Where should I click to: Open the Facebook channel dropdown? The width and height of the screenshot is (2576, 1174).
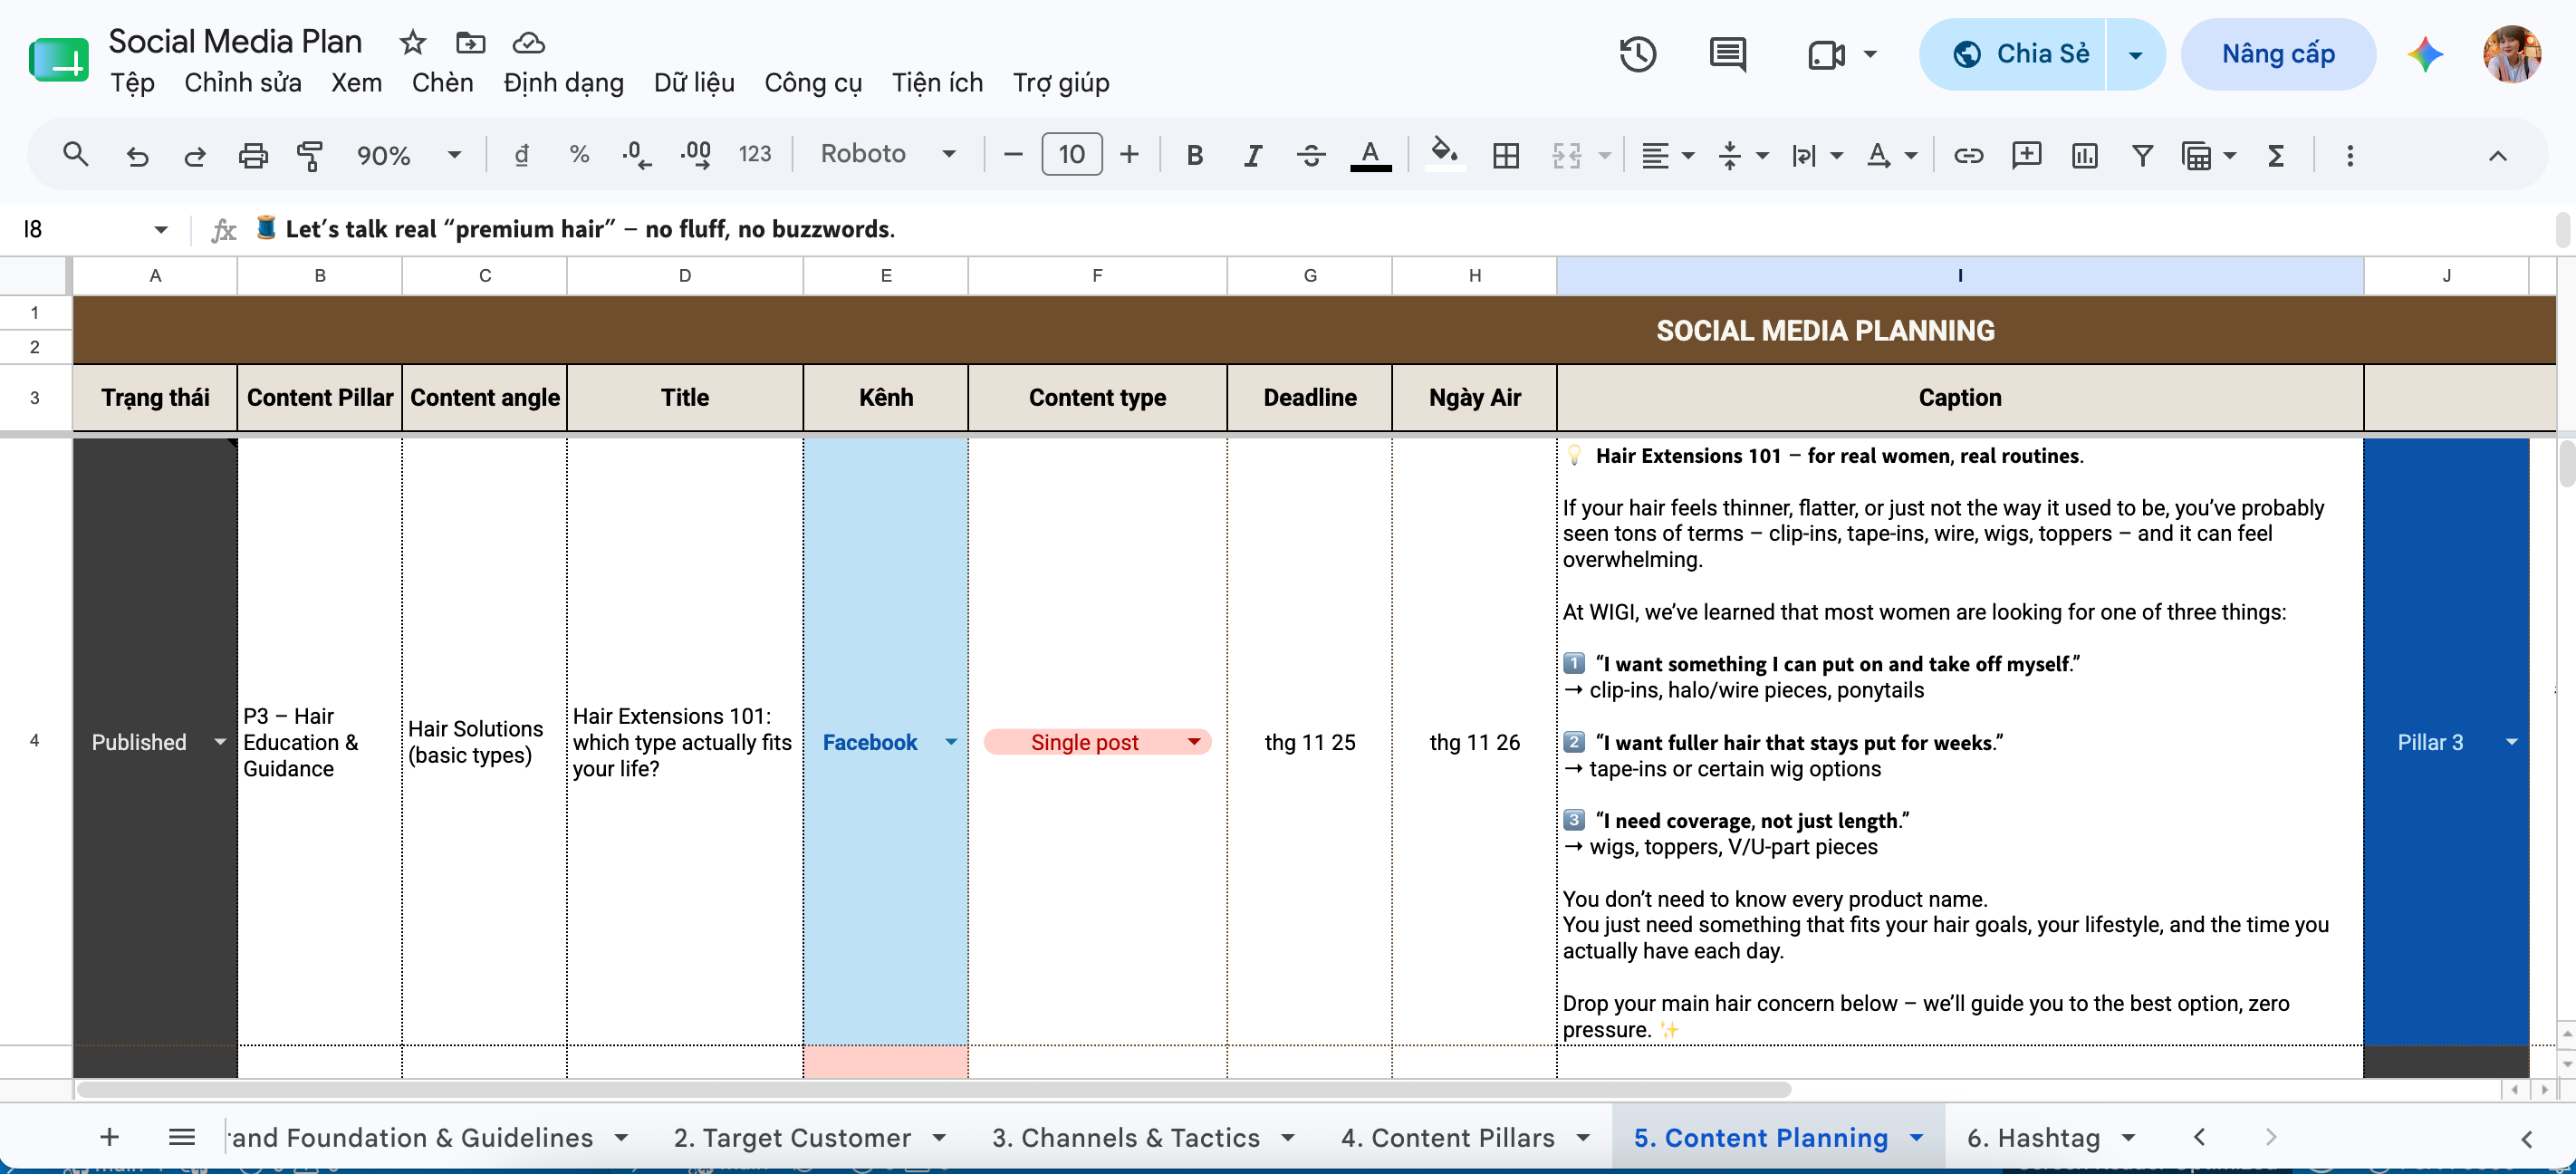click(951, 742)
